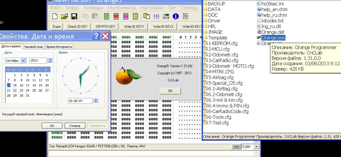Select day 14 in the calendar

point(9,85)
